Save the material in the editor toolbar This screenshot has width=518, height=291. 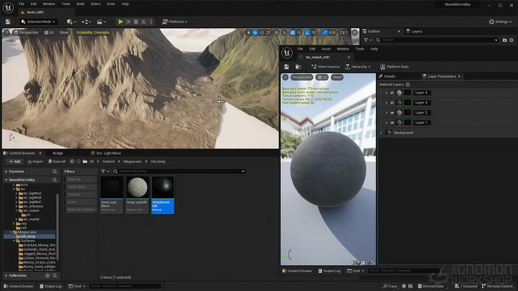tap(286, 67)
